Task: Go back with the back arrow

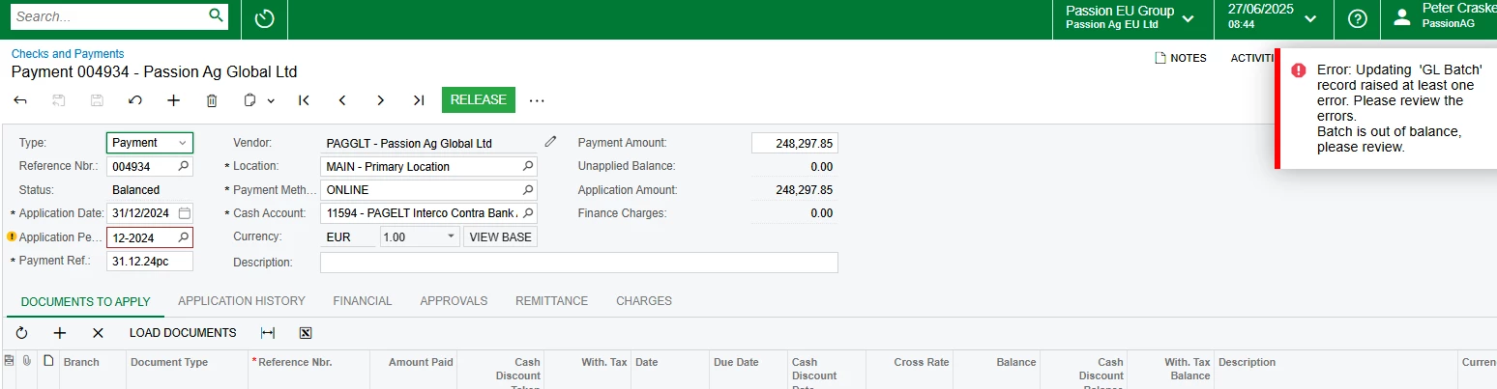Action: [x=20, y=99]
